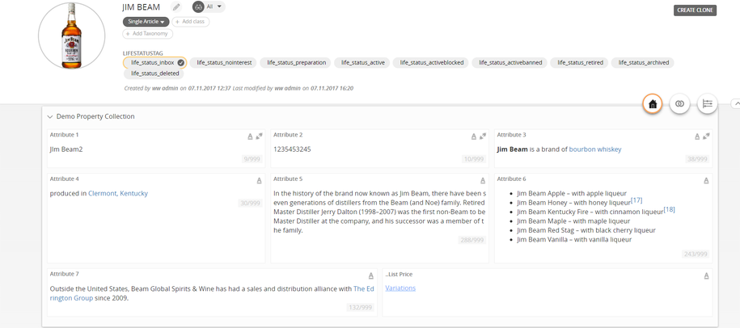740x328 pixels.
Task: Open the Clermont, Kentucky link
Action: [x=118, y=193]
